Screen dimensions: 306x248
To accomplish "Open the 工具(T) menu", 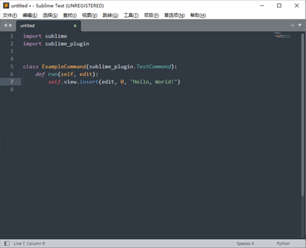I will (131, 16).
